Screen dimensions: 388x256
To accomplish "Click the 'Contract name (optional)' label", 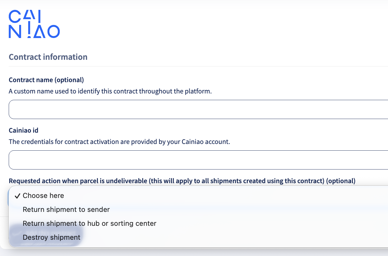I will click(46, 80).
